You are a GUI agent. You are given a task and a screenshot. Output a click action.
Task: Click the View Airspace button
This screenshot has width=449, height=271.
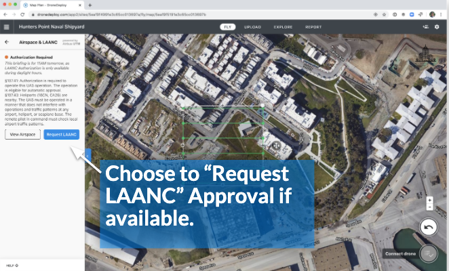22,135
